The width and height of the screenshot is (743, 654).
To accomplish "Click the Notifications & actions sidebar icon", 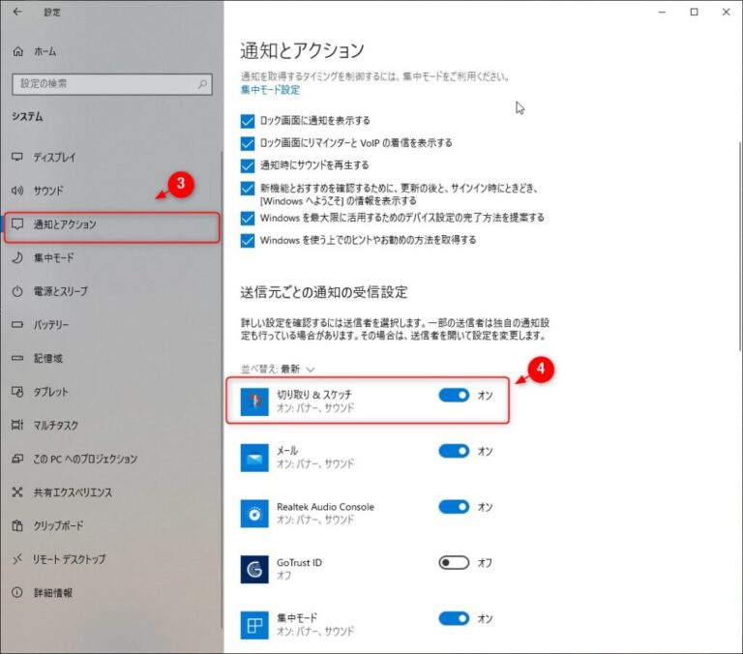I will click(x=17, y=224).
